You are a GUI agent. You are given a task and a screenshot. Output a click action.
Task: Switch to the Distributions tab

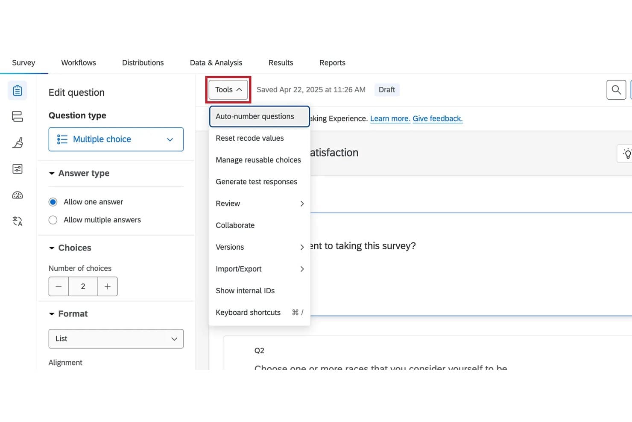pyautogui.click(x=143, y=63)
